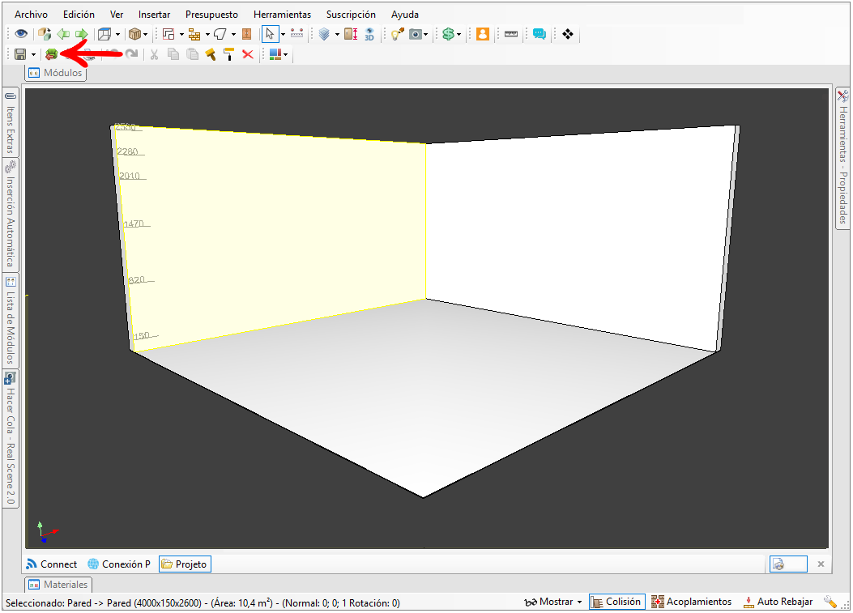Expand the Itens Extras side panel
853x613 pixels.
[x=11, y=123]
